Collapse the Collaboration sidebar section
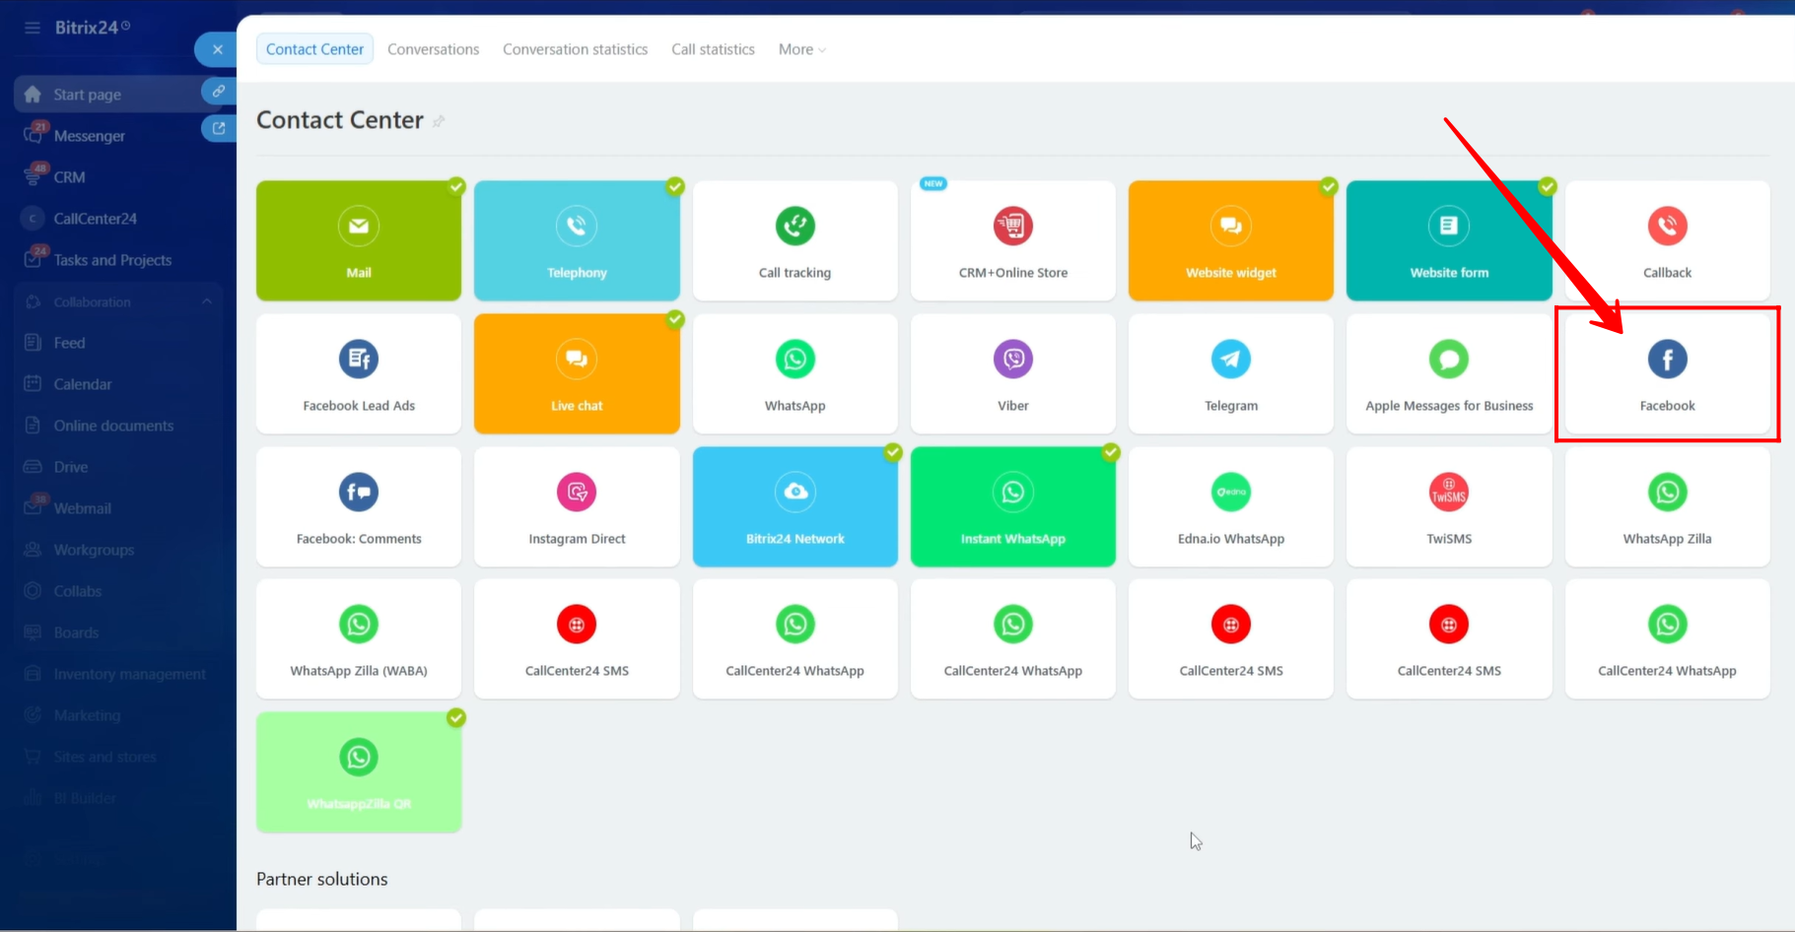The width and height of the screenshot is (1795, 932). coord(207,301)
